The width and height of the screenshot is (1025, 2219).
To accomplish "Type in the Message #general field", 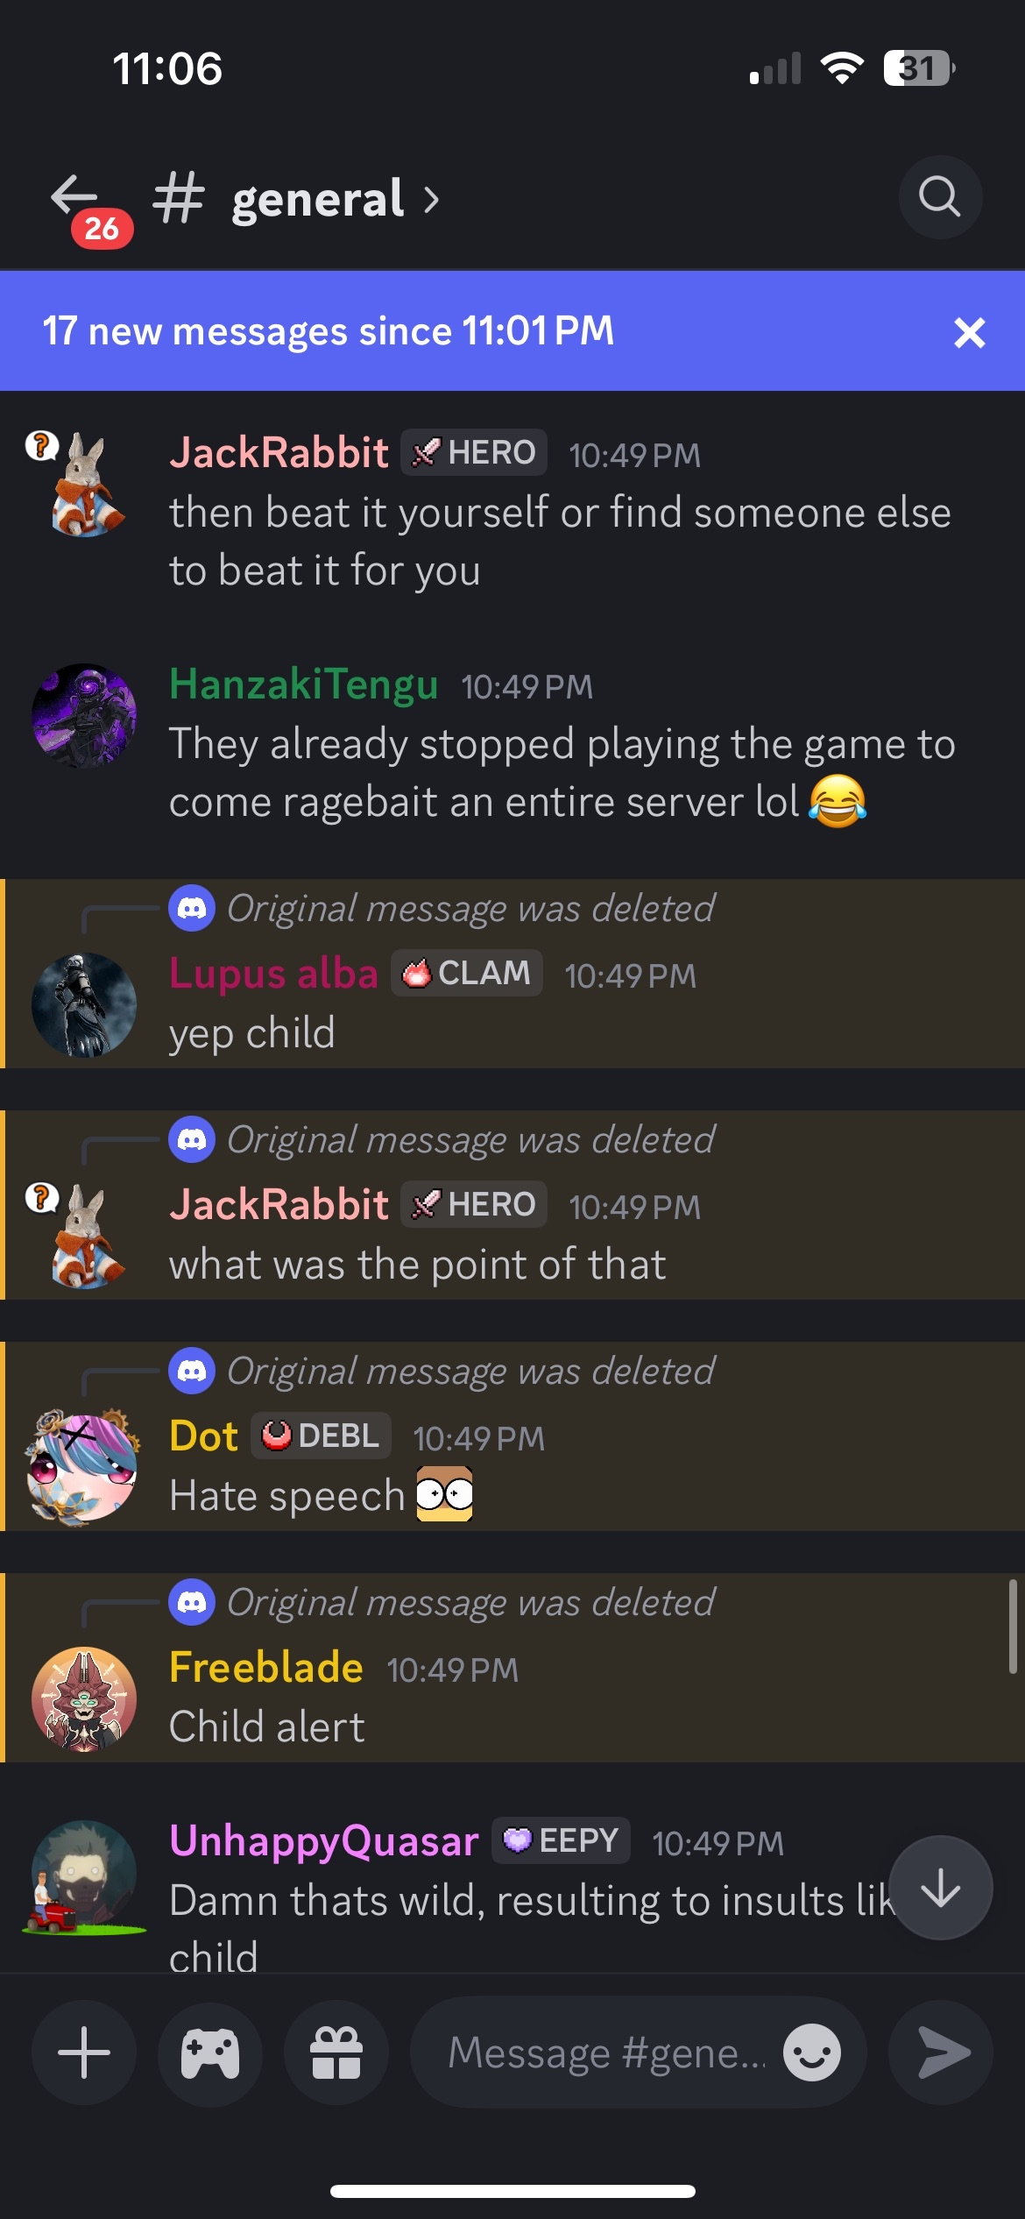I will pos(604,2052).
